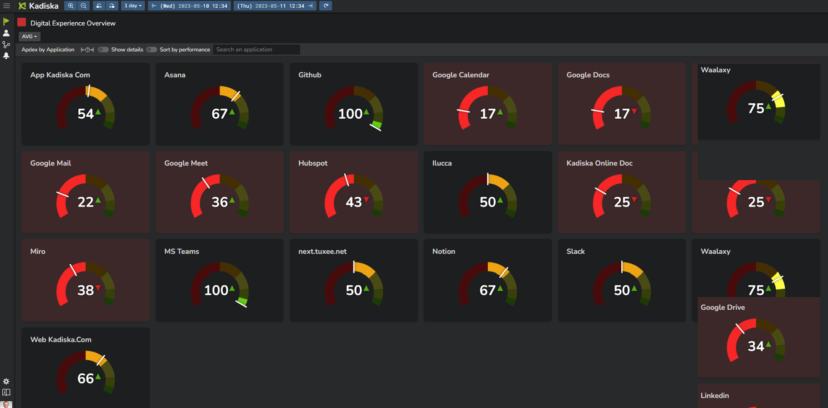828x408 pixels.
Task: Click the green trend arrow on Github
Action: point(366,112)
